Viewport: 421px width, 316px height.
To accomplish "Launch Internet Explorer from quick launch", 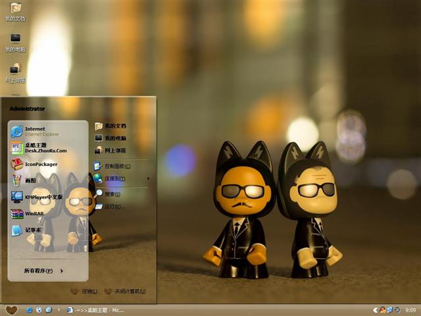I will (x=29, y=310).
